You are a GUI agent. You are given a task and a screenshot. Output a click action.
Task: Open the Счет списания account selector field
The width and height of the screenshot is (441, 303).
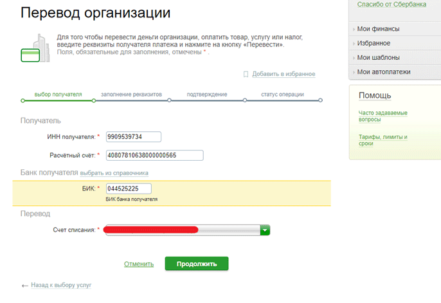point(188,230)
